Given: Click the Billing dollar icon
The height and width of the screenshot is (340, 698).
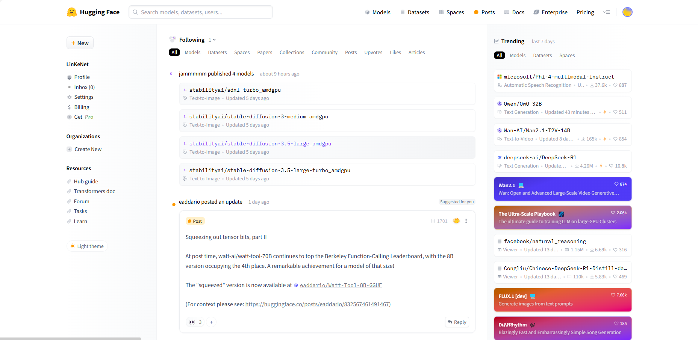Looking at the screenshot, I should click(x=69, y=107).
